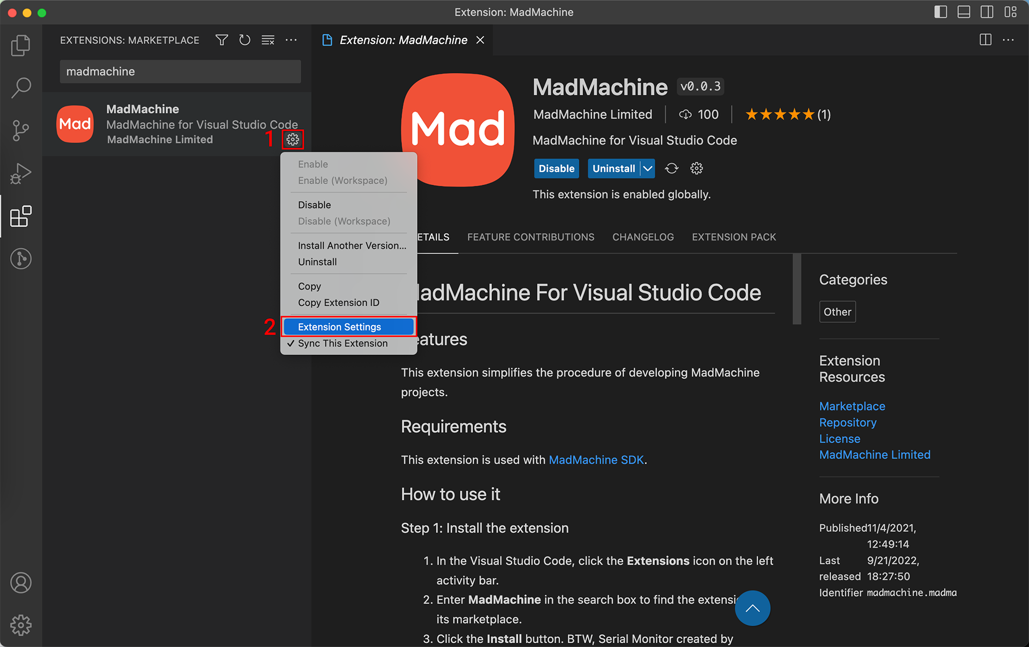The height and width of the screenshot is (647, 1029).
Task: Open MadMachine Limited resource link
Action: point(875,455)
